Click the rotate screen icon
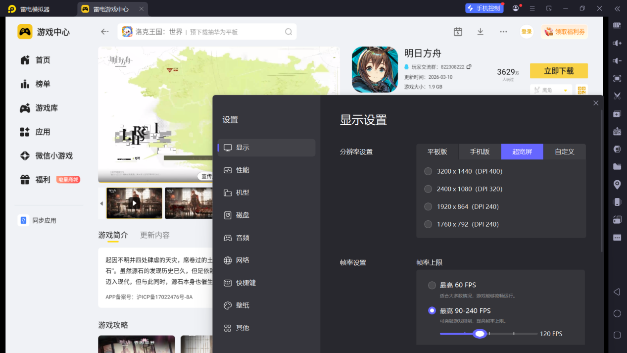The height and width of the screenshot is (353, 627). click(x=617, y=220)
